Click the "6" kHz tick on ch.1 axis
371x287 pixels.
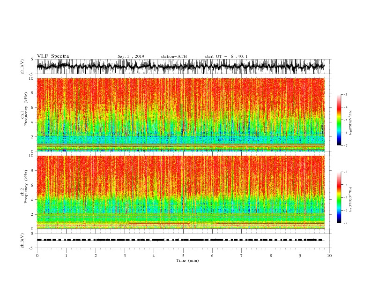pyautogui.click(x=32, y=107)
